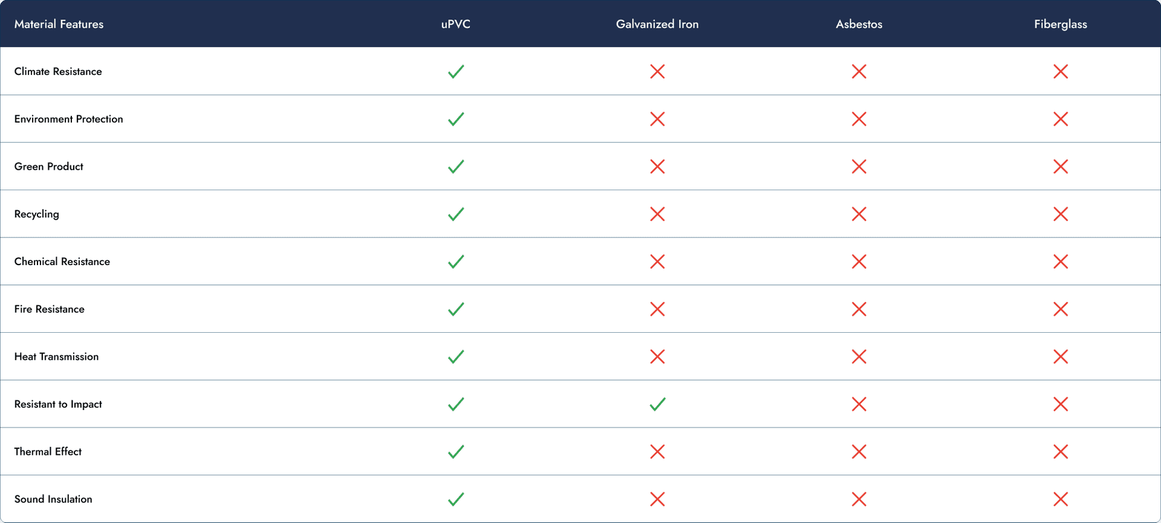Select the Galvanized Iron column header
This screenshot has width=1161, height=523.
(x=657, y=24)
